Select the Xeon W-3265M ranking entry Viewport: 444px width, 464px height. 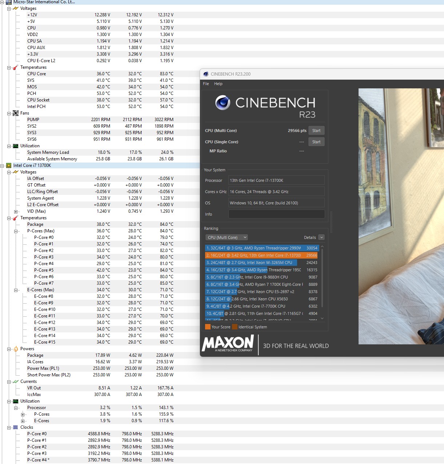(x=261, y=263)
